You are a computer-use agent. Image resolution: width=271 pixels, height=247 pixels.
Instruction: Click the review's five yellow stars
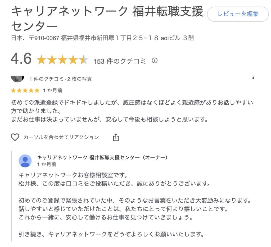click(x=25, y=91)
